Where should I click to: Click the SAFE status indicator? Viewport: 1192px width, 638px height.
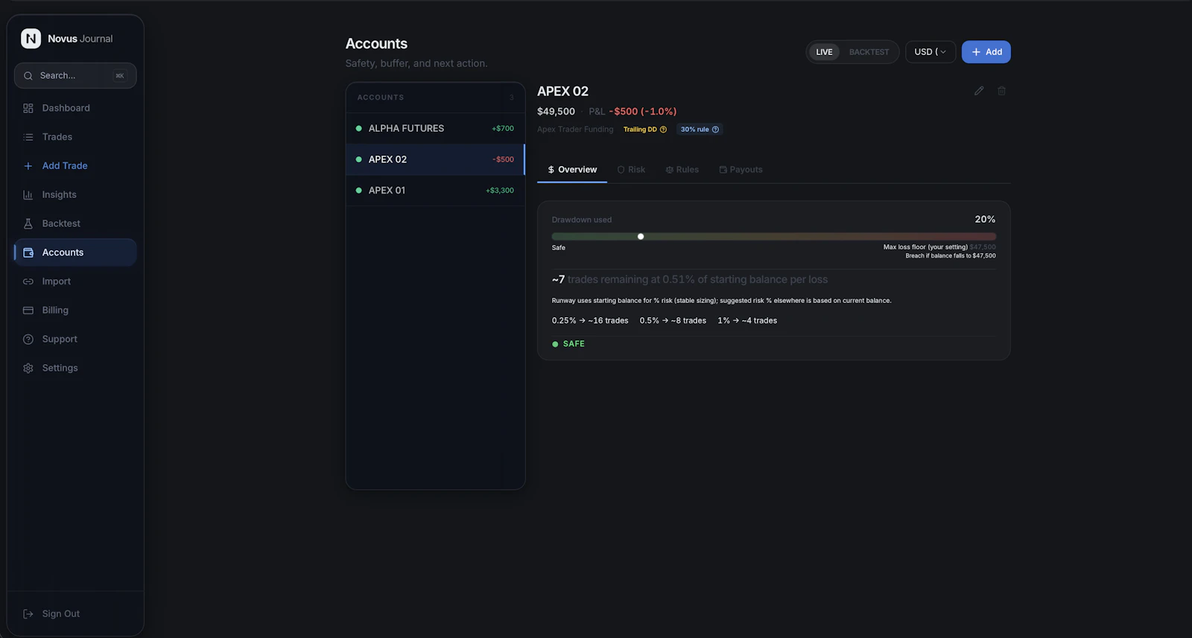[568, 344]
